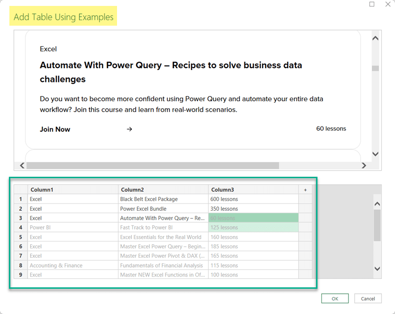Click the '600 lessons' cell
This screenshot has width=395, height=314.
tap(253, 199)
